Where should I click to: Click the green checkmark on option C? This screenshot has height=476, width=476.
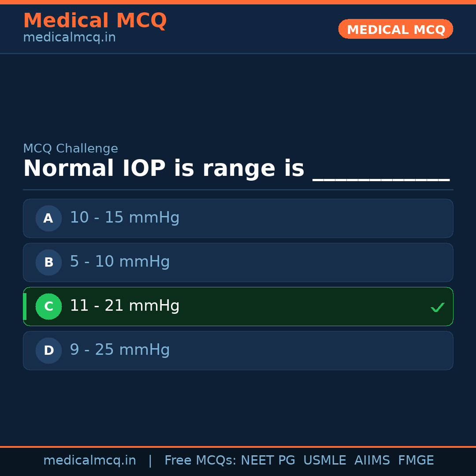437,307
